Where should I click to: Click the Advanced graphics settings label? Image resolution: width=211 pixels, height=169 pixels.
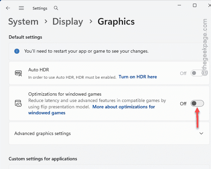(42, 133)
